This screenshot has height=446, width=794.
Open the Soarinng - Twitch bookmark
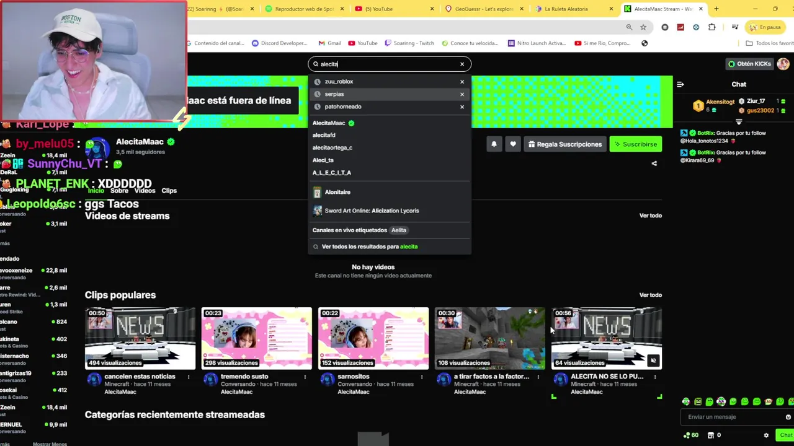[409, 43]
